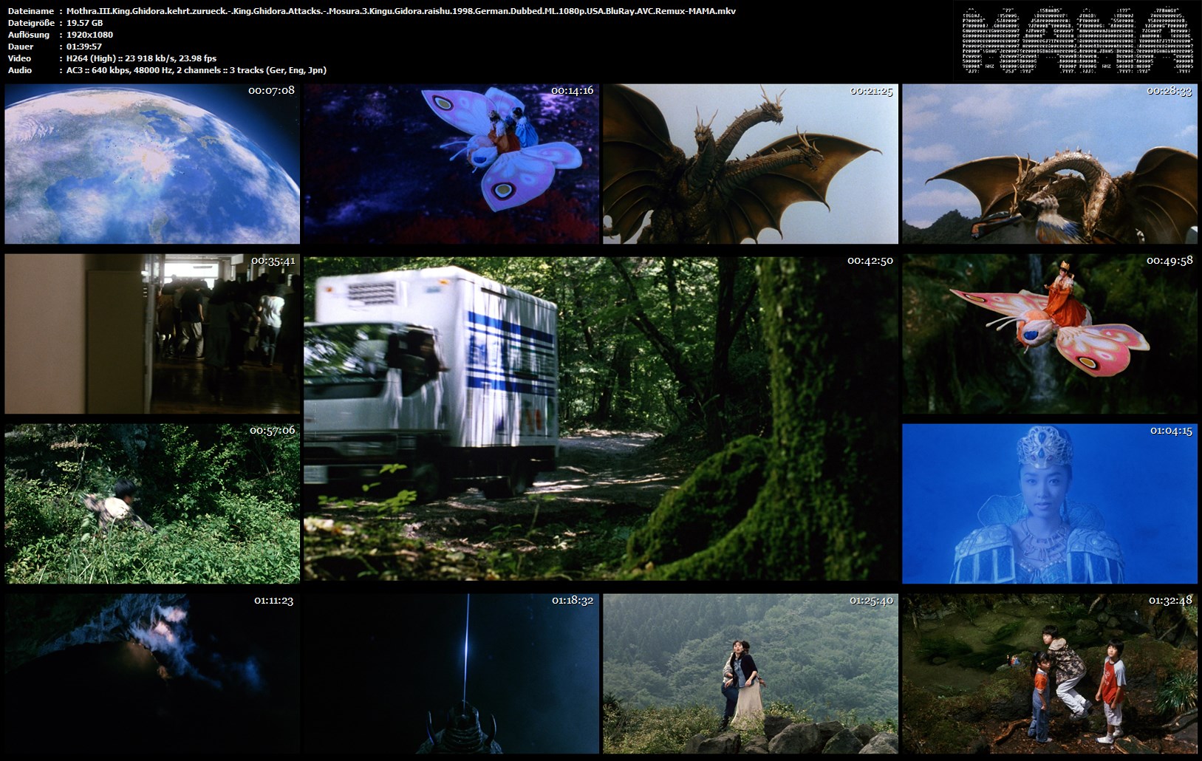Select the dark cave thumbnail at 01:11:23

(x=152, y=674)
